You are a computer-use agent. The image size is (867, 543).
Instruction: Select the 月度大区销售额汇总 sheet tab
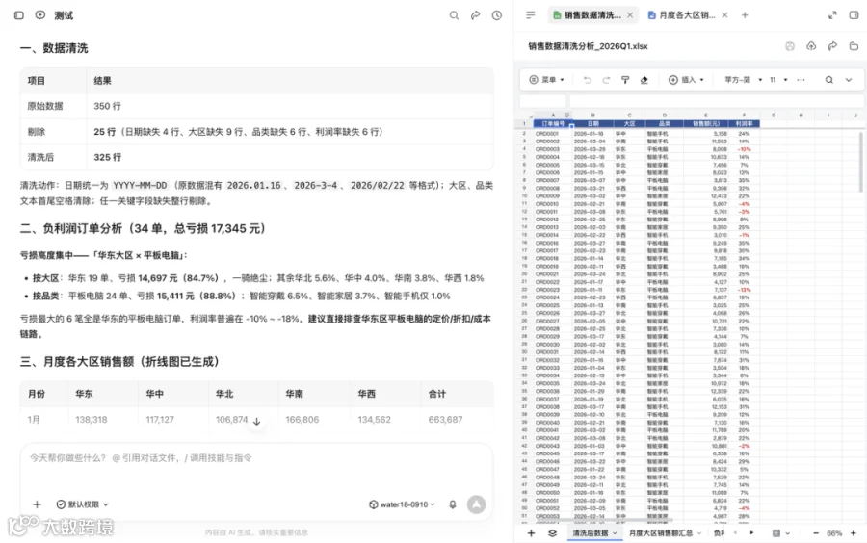661,533
